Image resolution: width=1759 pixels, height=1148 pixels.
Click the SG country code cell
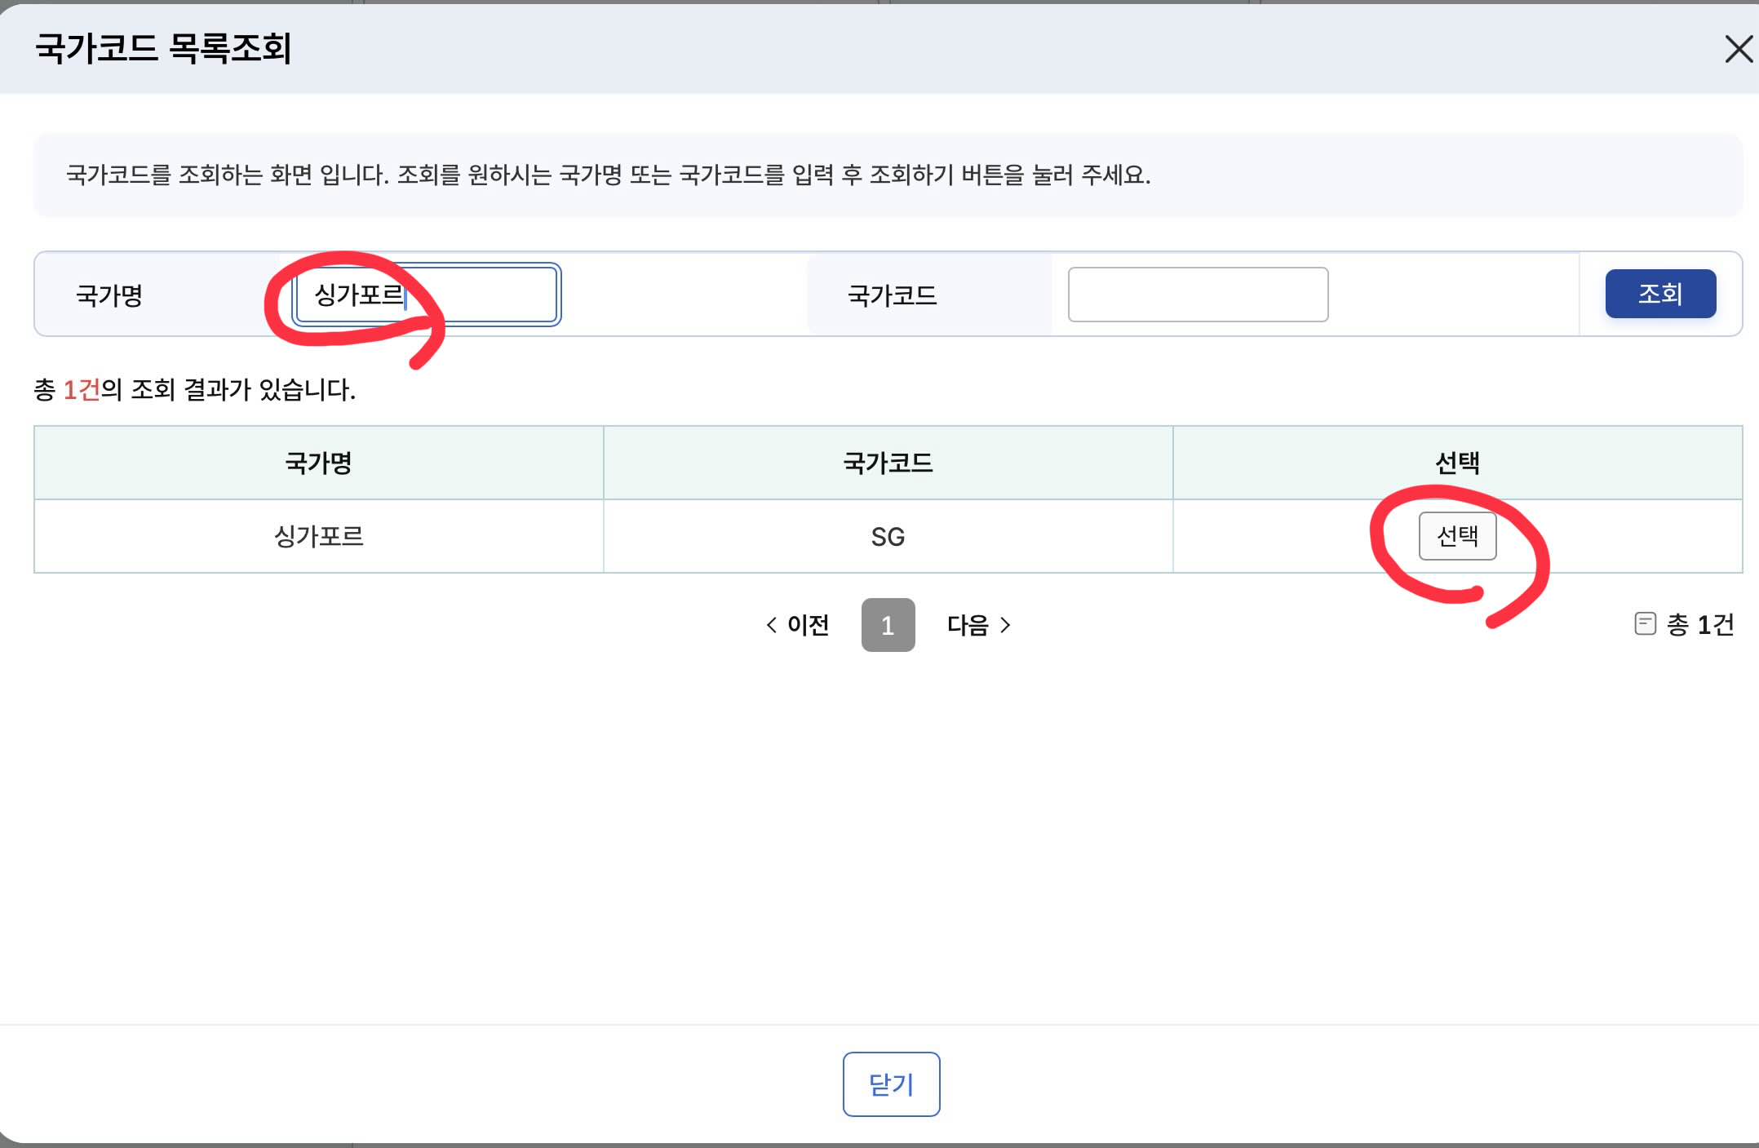tap(888, 537)
